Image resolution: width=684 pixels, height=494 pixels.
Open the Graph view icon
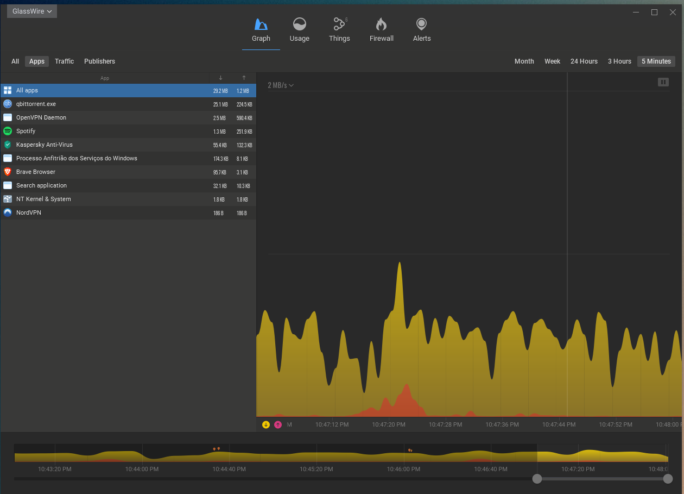[x=261, y=24]
